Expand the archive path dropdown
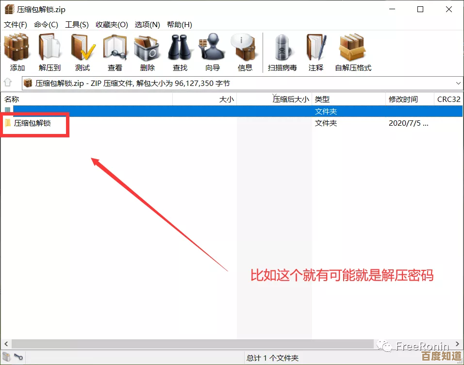This screenshot has height=365, width=464. [x=458, y=83]
